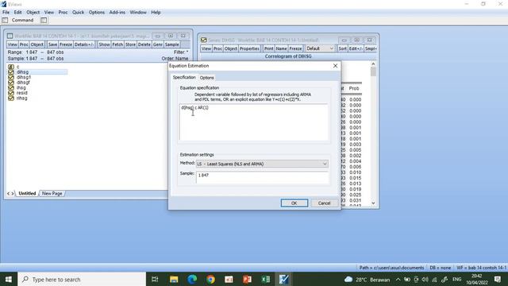The height and width of the screenshot is (286, 508).
Task: Select the dihsg1 series icon
Action: 11,77
